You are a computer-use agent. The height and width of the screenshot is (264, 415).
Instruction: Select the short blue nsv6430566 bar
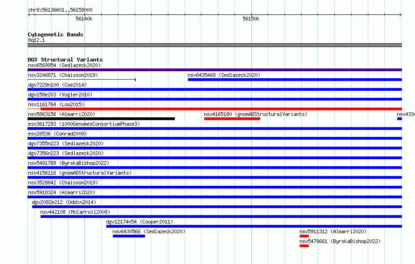(x=129, y=236)
